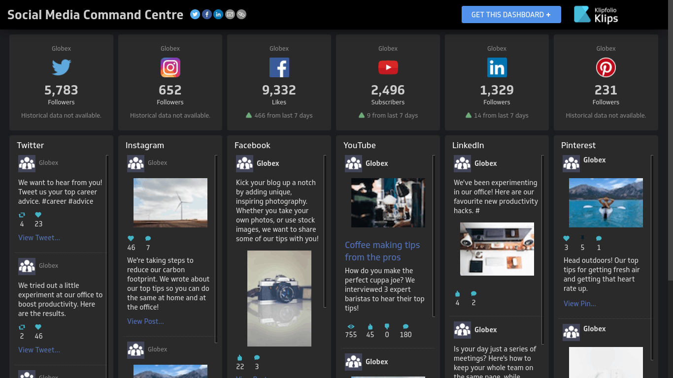Click '231' Pinterest followers count
Image resolution: width=673 pixels, height=378 pixels.
coord(606,90)
